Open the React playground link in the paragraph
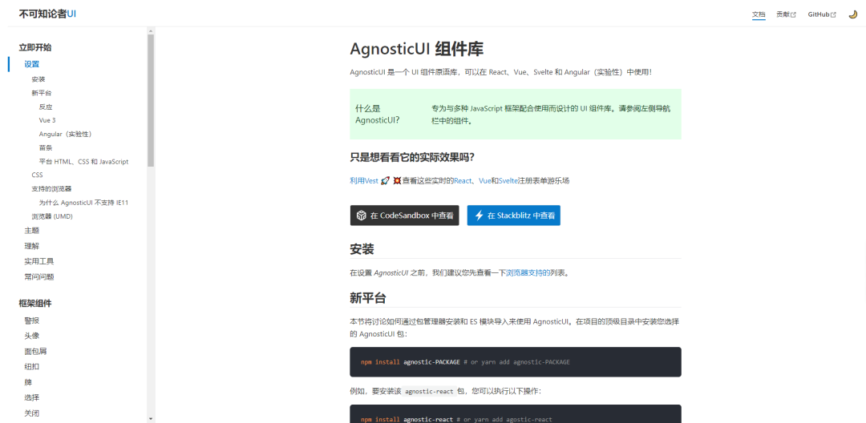Viewport: 866px width, 423px height. tap(463, 180)
